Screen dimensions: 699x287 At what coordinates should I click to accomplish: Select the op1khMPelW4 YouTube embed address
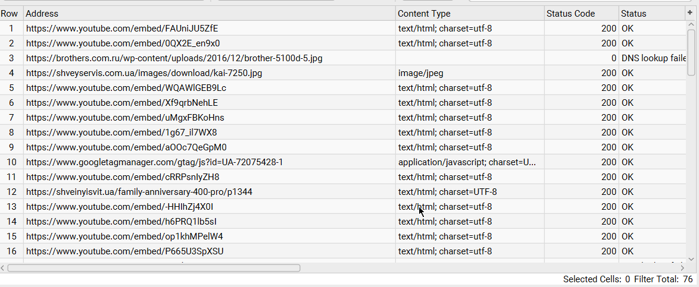click(124, 236)
